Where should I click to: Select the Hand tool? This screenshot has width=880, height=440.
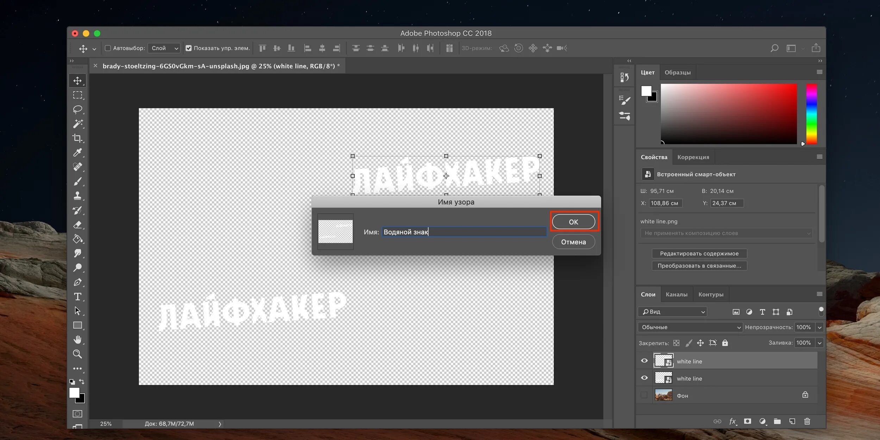(77, 340)
